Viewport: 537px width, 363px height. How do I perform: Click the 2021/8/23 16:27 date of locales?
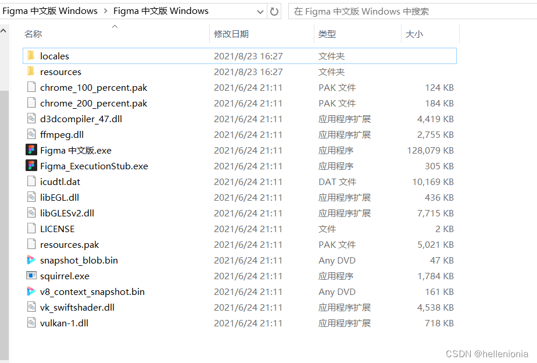tap(248, 56)
